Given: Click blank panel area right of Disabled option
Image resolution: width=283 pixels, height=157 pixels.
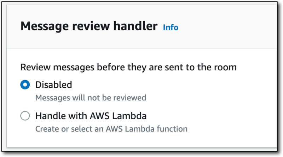Looking at the screenshot, I should coord(177,85).
